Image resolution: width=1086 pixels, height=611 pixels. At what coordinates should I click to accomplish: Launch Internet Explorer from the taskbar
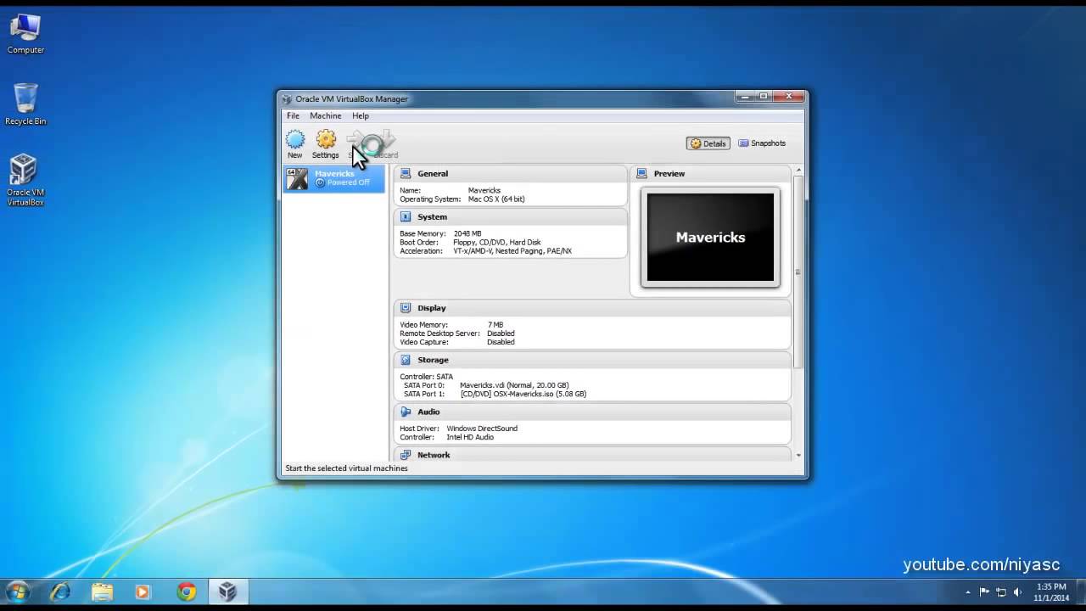click(61, 592)
